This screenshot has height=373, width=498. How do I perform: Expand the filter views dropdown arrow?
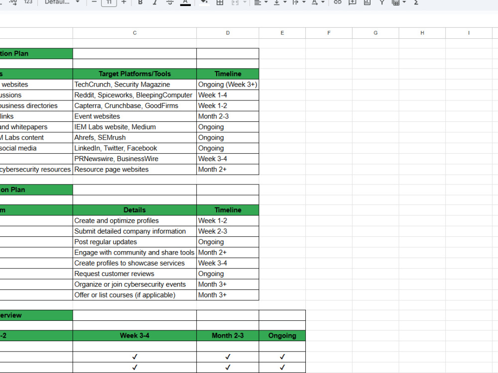pyautogui.click(x=404, y=2)
